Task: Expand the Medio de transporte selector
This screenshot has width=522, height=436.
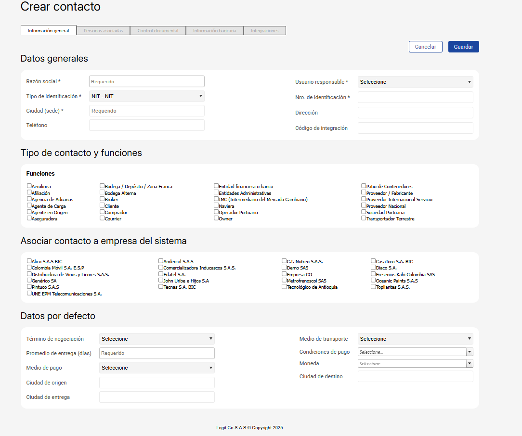Action: pos(415,339)
